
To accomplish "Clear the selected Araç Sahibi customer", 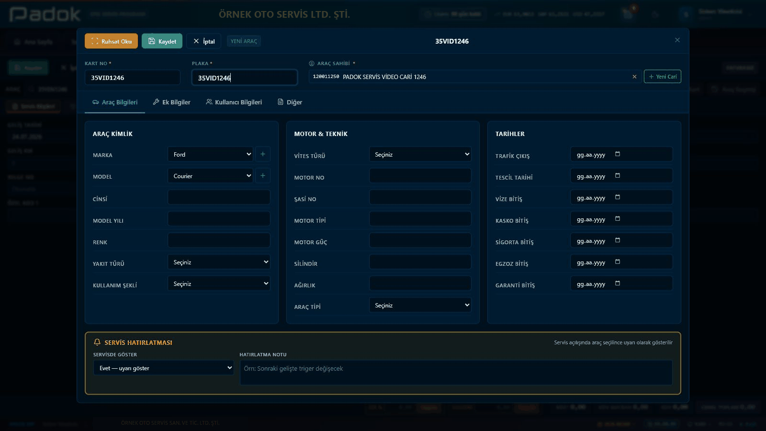I will pos(634,77).
